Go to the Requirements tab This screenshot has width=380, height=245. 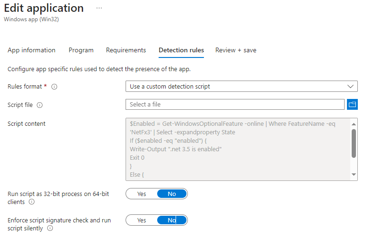pyautogui.click(x=126, y=50)
